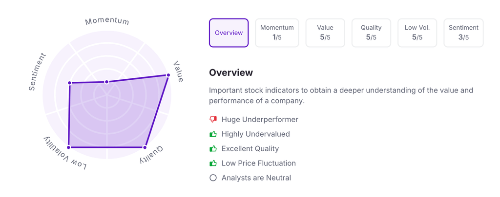Click the Quality data point on radar chart
Image resolution: width=500 pixels, height=197 pixels.
(145, 147)
